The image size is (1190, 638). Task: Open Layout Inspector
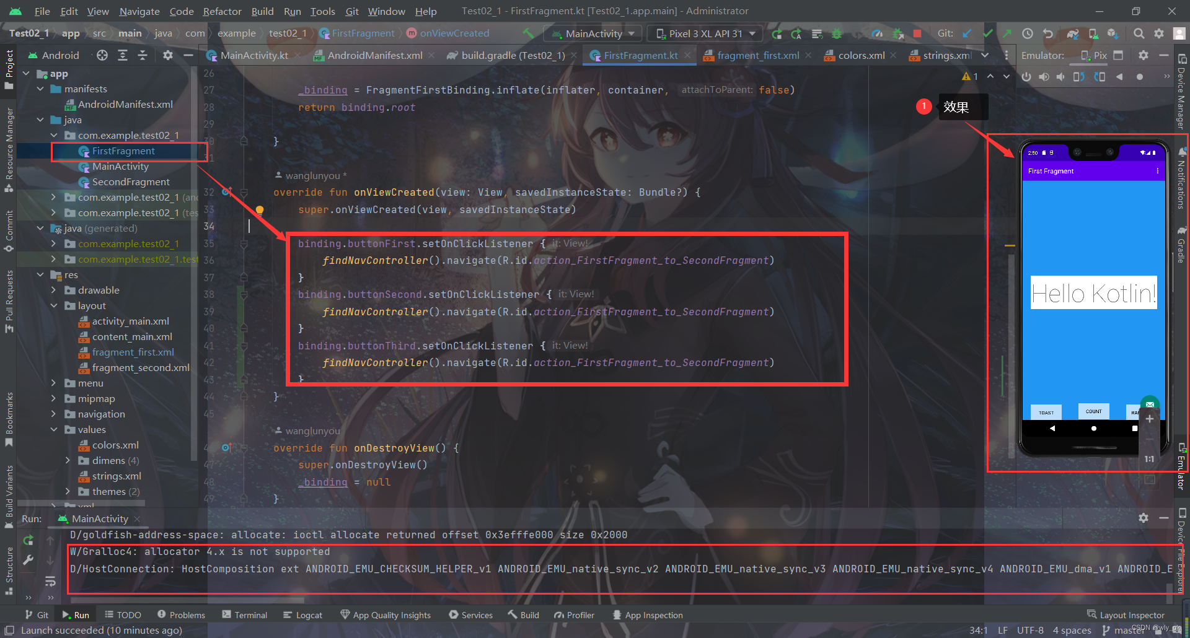click(x=1126, y=615)
